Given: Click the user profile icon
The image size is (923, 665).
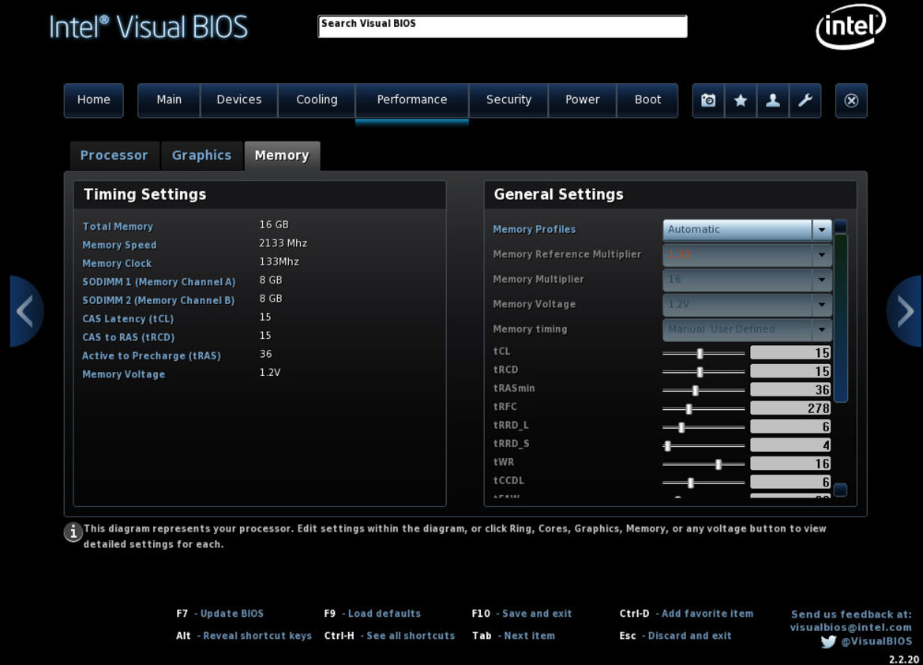Looking at the screenshot, I should [x=773, y=100].
